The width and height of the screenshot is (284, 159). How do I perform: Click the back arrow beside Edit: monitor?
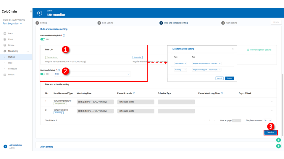click(40, 13)
